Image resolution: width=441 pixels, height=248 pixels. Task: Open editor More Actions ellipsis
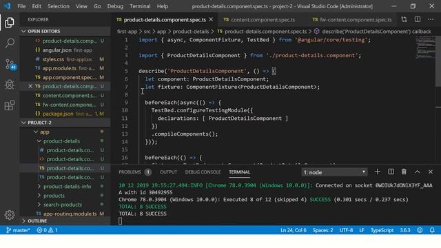coord(431,19)
